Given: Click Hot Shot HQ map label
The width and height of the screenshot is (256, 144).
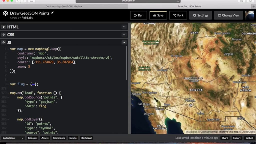Looking at the screenshot, I should pyautogui.click(x=193, y=78).
